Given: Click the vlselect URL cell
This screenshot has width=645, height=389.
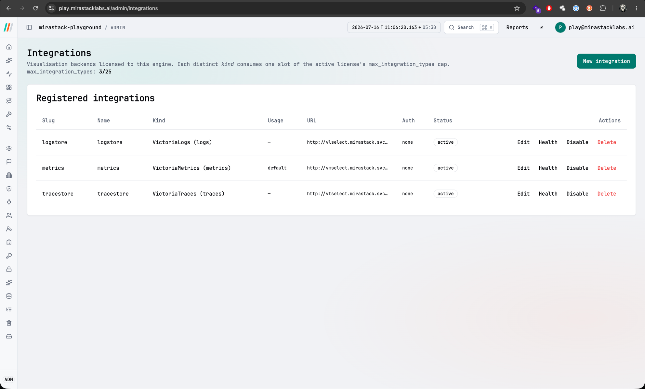Looking at the screenshot, I should pyautogui.click(x=347, y=142).
